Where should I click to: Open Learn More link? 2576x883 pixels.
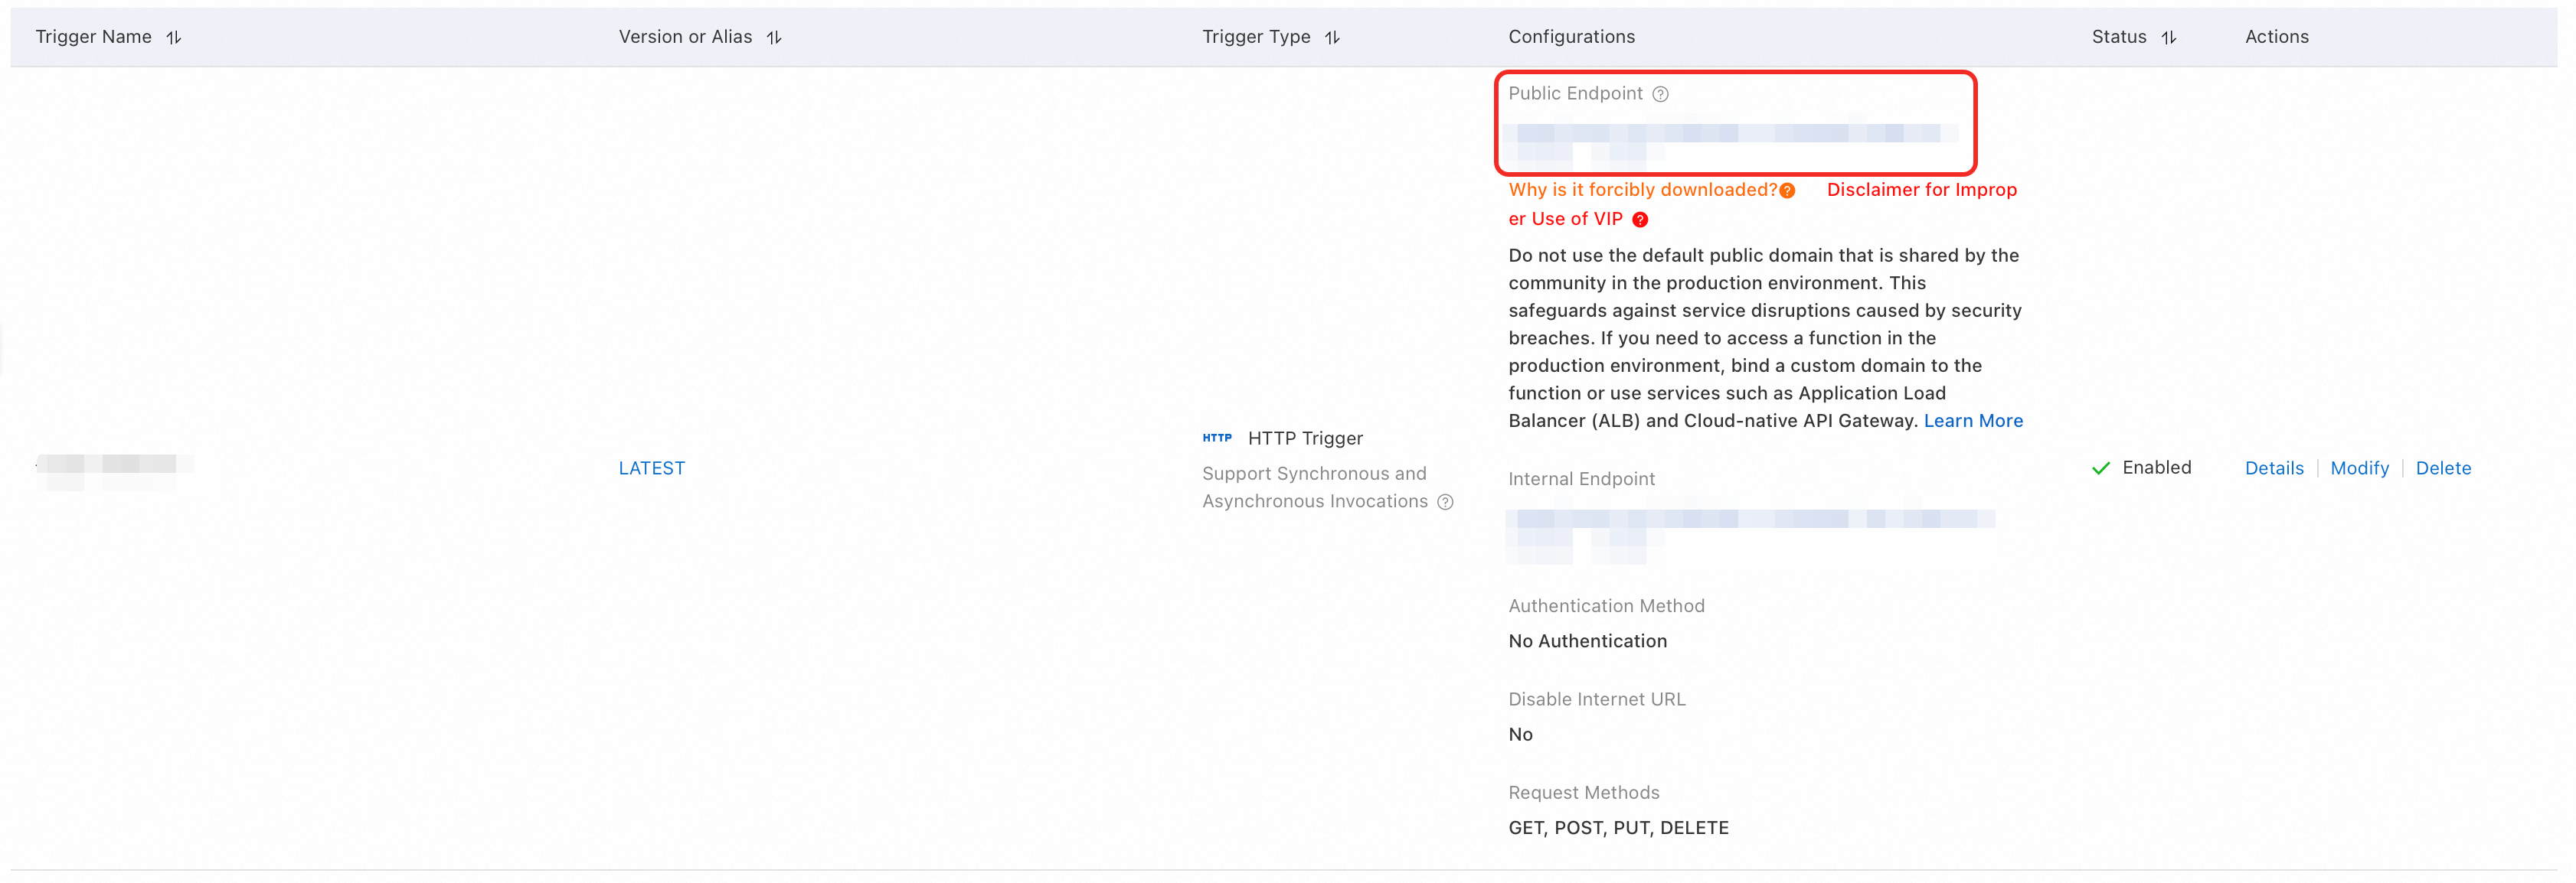coord(1972,421)
